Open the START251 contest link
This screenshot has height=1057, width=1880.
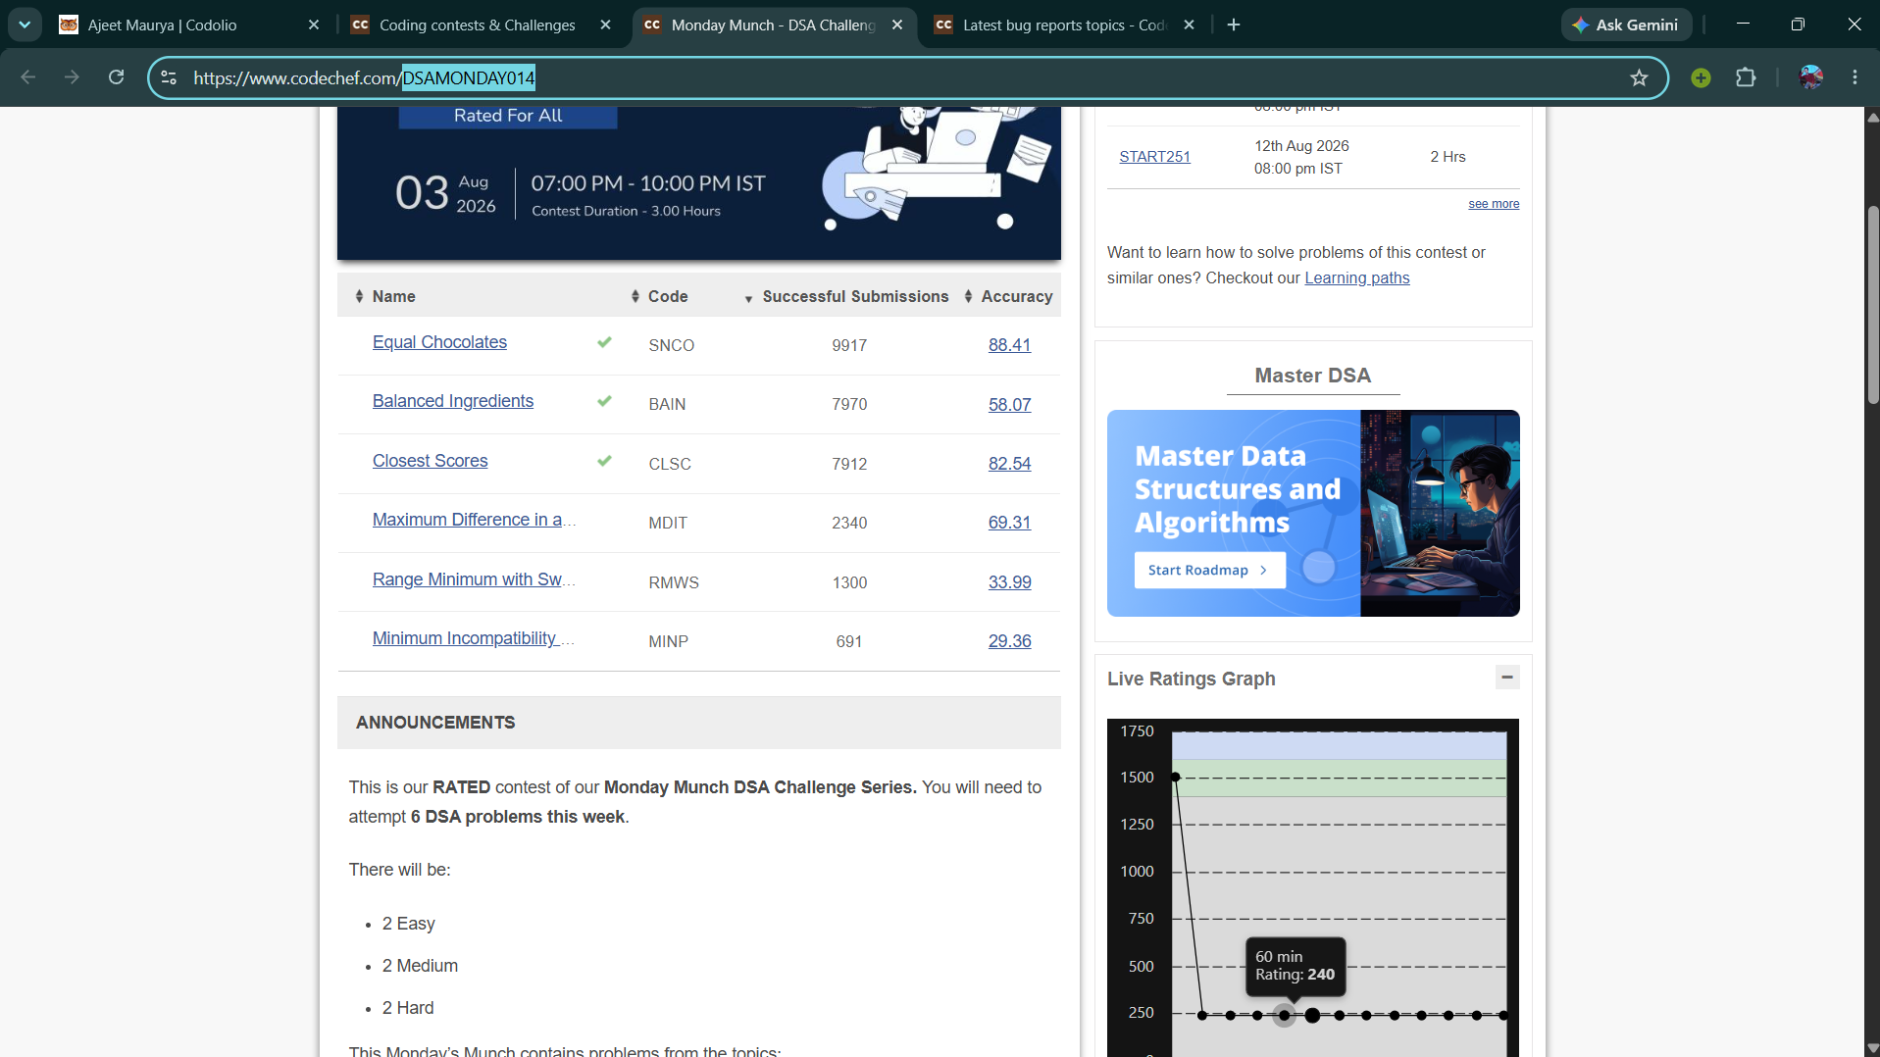[x=1154, y=157]
